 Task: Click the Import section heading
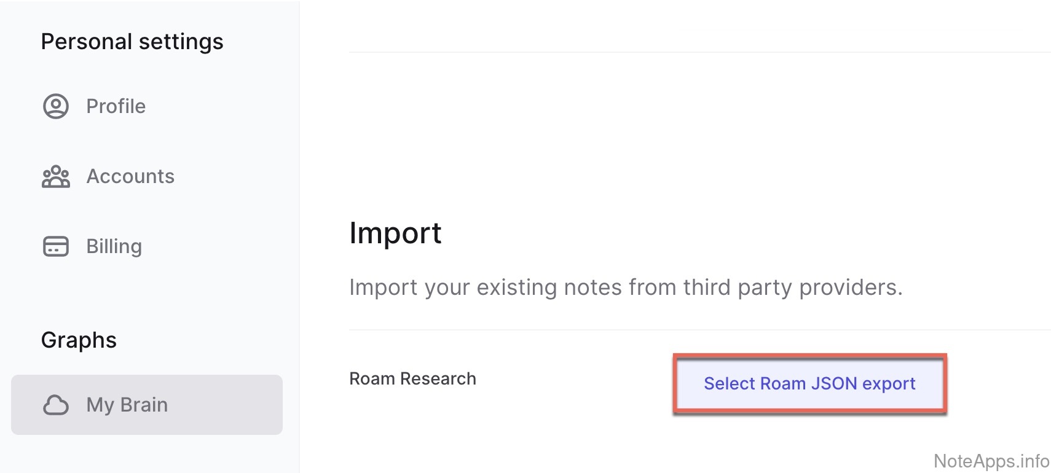click(x=395, y=233)
